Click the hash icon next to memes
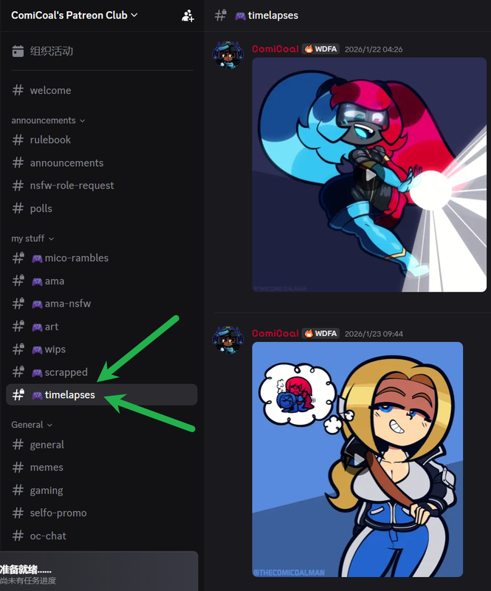The width and height of the screenshot is (491, 591). pos(18,468)
